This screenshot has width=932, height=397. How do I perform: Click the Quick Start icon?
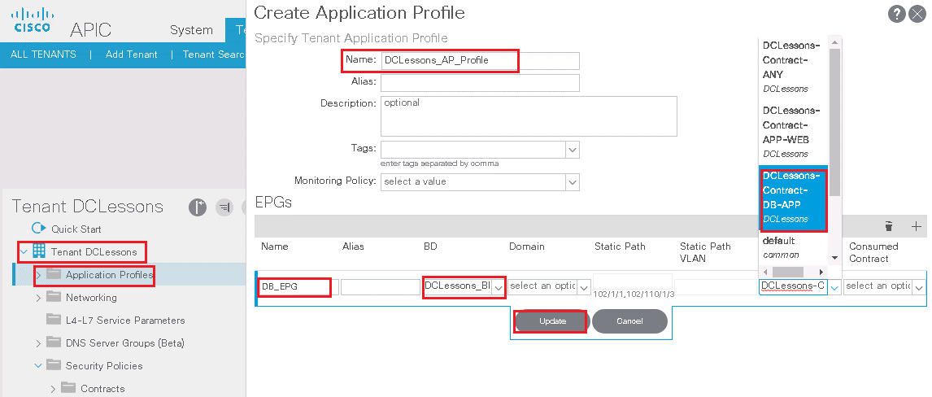click(38, 229)
